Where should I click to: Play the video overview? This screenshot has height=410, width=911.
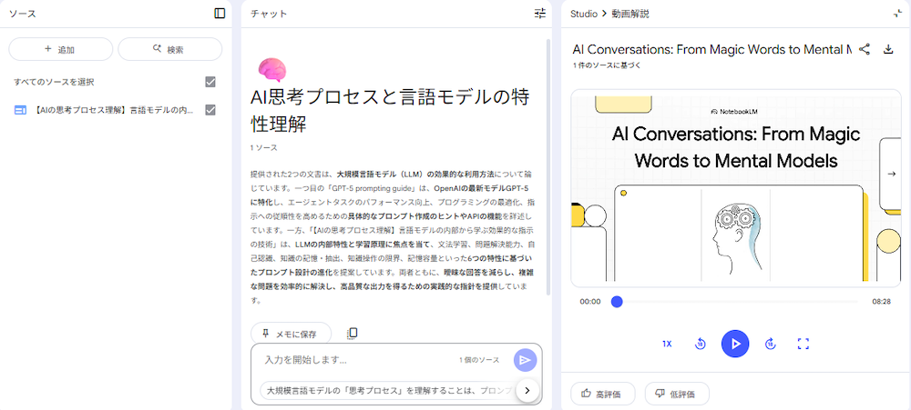click(x=735, y=344)
